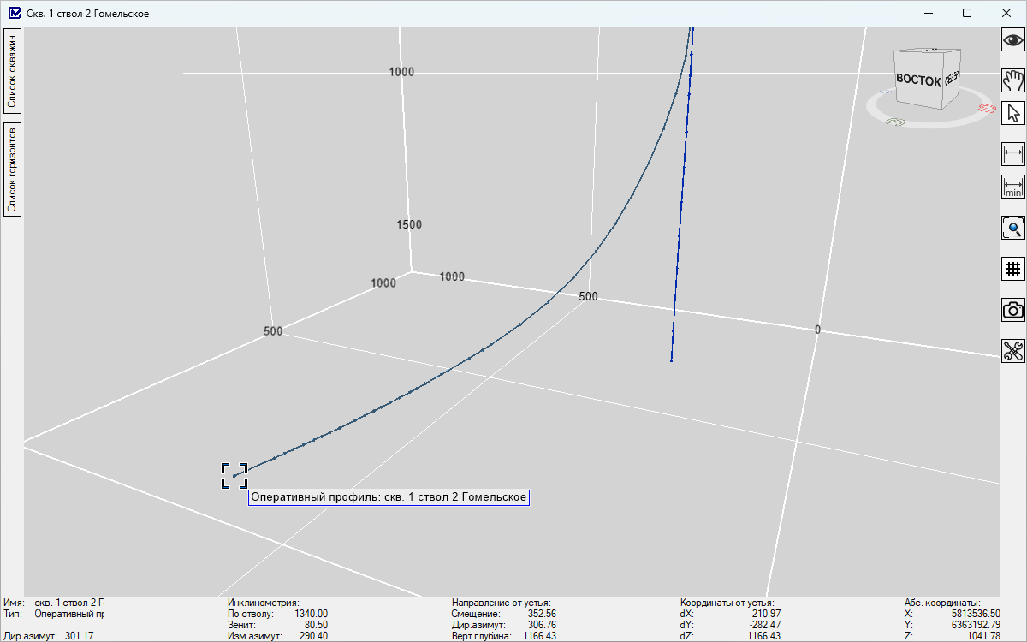Click the application icon in the title bar

click(13, 13)
